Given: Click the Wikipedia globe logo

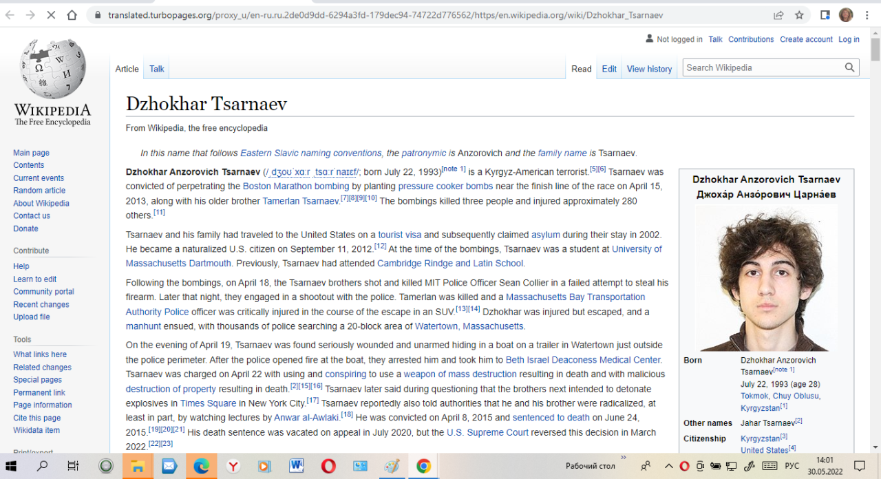Looking at the screenshot, I should coord(53,69).
